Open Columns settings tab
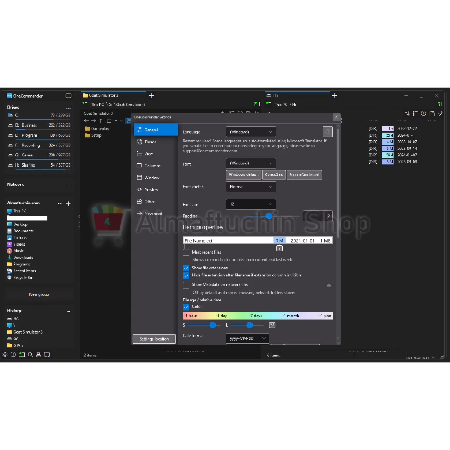This screenshot has height=450, width=450. (156, 166)
